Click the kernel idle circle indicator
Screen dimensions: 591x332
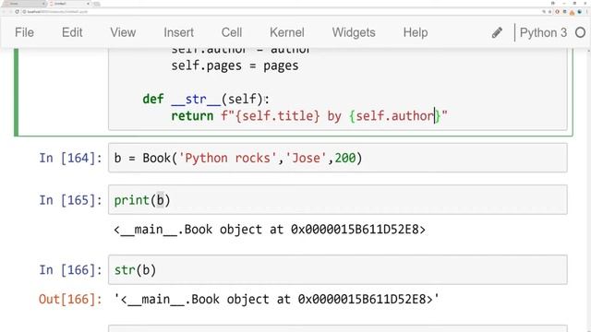click(581, 33)
